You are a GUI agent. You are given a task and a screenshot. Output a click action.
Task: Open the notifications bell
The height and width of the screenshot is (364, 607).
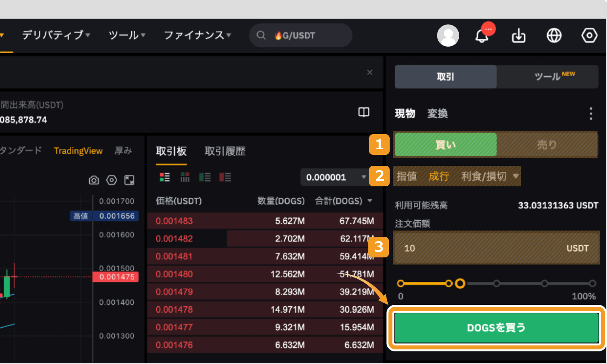click(x=482, y=36)
